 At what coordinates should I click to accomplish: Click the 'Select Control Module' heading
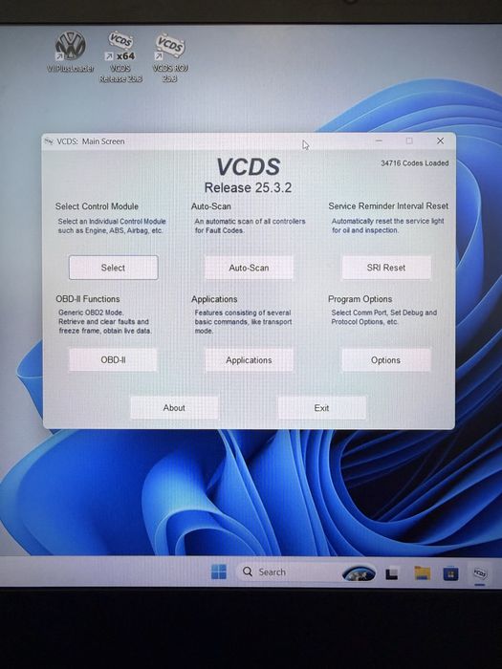97,206
